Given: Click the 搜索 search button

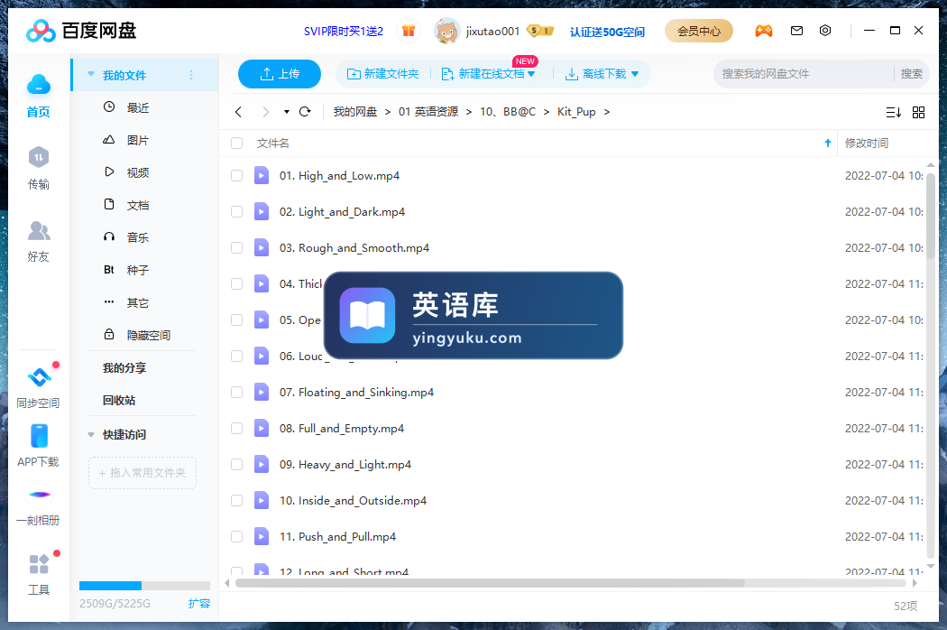Looking at the screenshot, I should coord(911,74).
